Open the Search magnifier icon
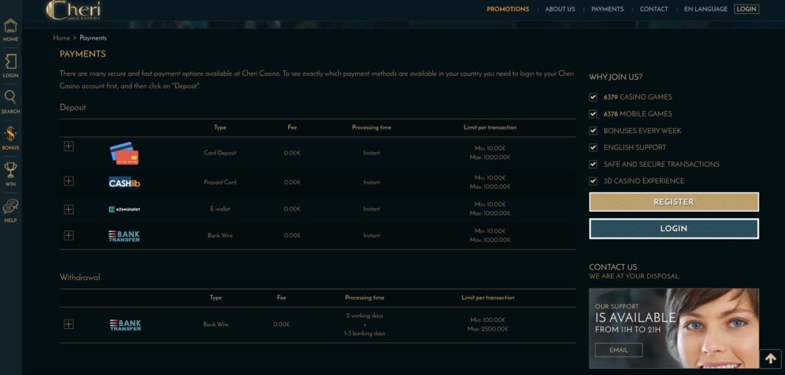The width and height of the screenshot is (785, 375). (11, 97)
